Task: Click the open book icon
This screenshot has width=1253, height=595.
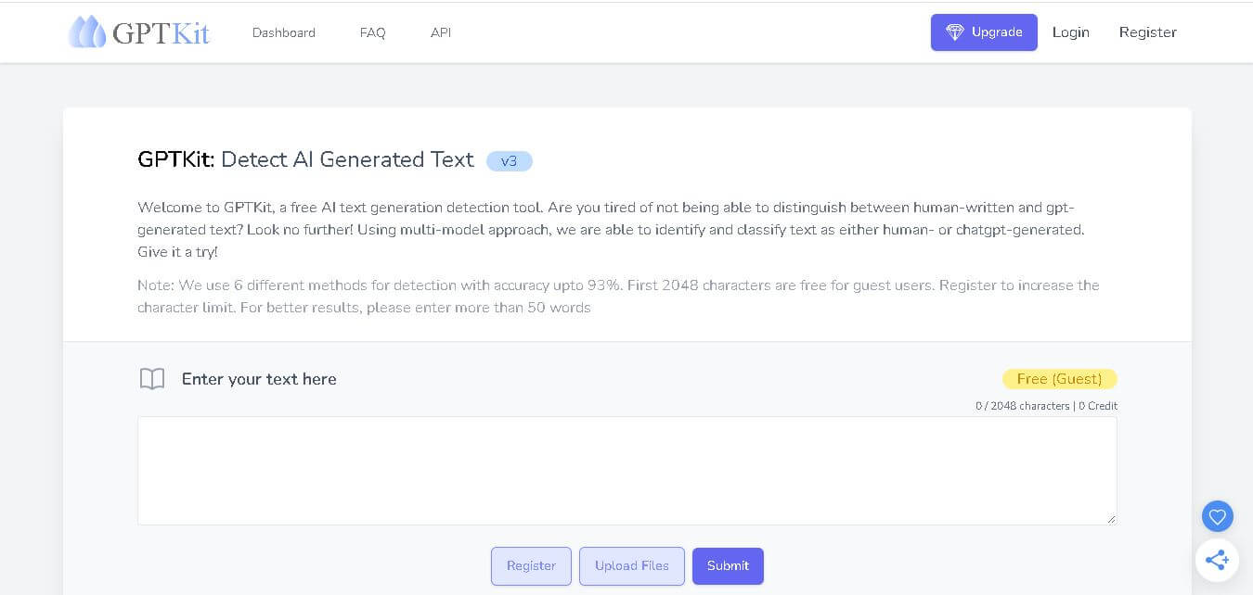Action: point(152,379)
